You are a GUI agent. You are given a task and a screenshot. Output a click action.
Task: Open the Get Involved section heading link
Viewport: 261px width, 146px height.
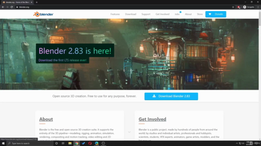coord(152,119)
